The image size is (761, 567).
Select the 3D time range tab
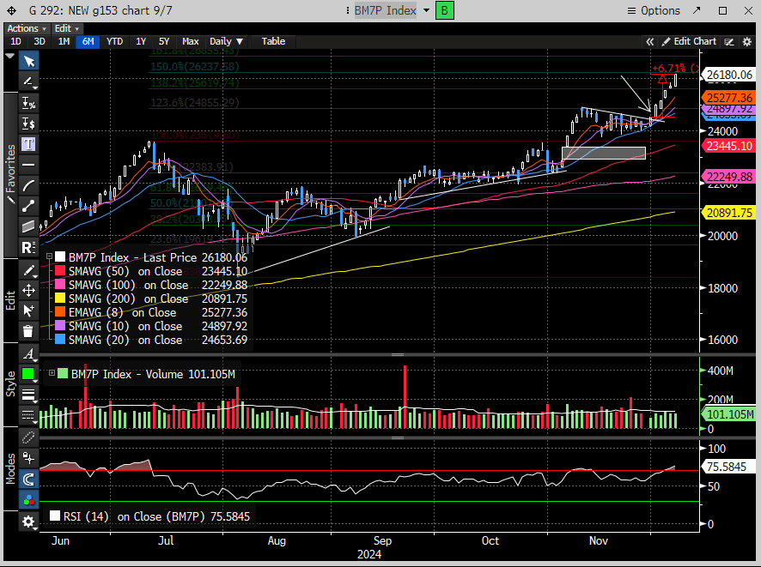[40, 42]
